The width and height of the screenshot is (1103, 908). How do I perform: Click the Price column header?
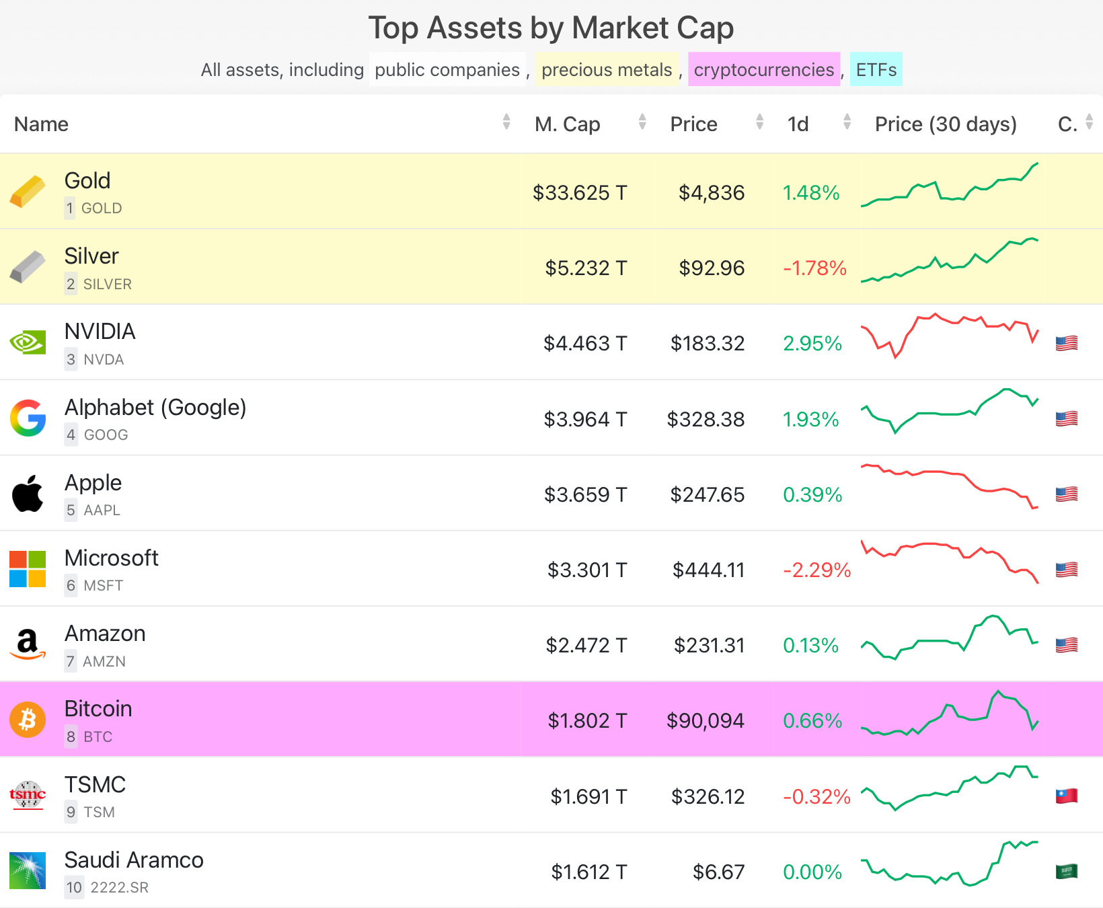pos(693,124)
